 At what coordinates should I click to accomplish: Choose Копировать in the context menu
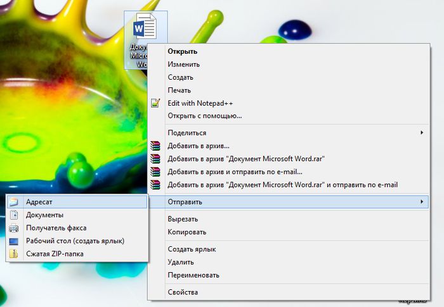click(x=186, y=232)
